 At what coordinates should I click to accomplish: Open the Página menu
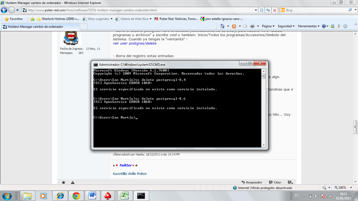click(x=268, y=26)
